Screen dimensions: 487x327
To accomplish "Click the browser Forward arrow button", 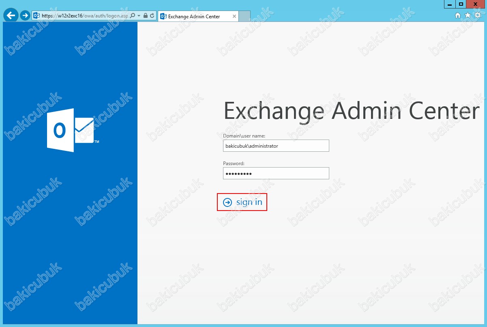I will 25,15.
